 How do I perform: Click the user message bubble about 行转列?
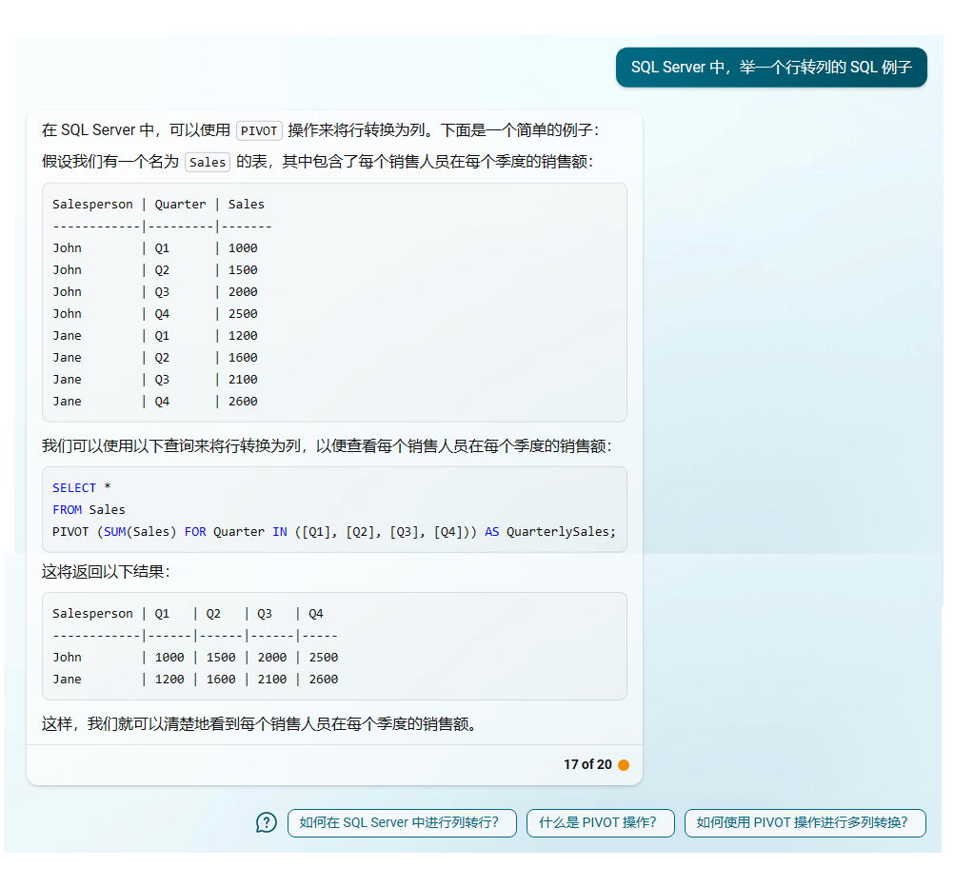point(771,67)
